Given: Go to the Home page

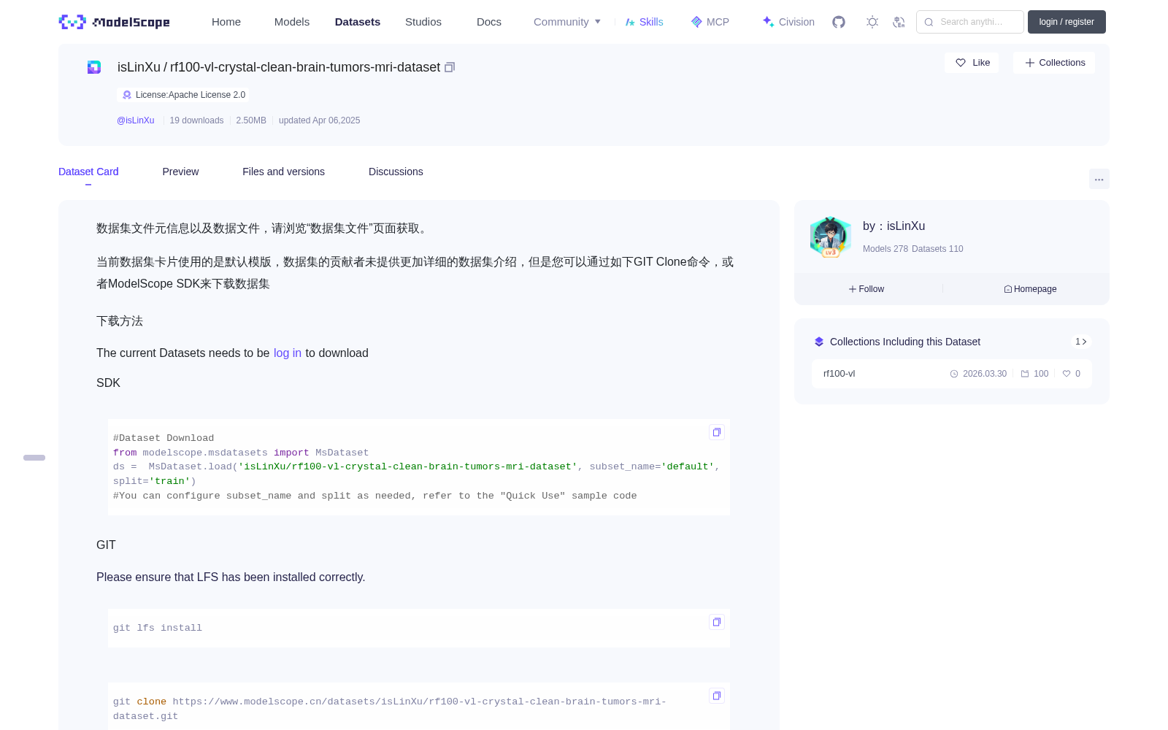Looking at the screenshot, I should tap(226, 22).
